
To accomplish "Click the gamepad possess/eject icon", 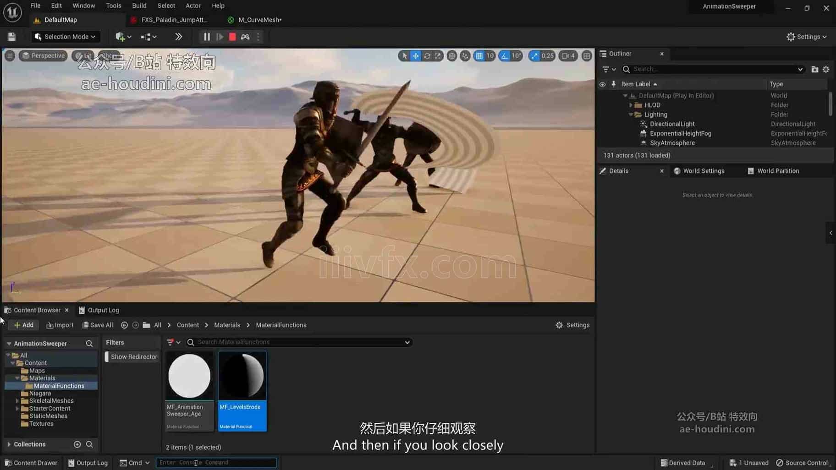I will click(x=245, y=37).
